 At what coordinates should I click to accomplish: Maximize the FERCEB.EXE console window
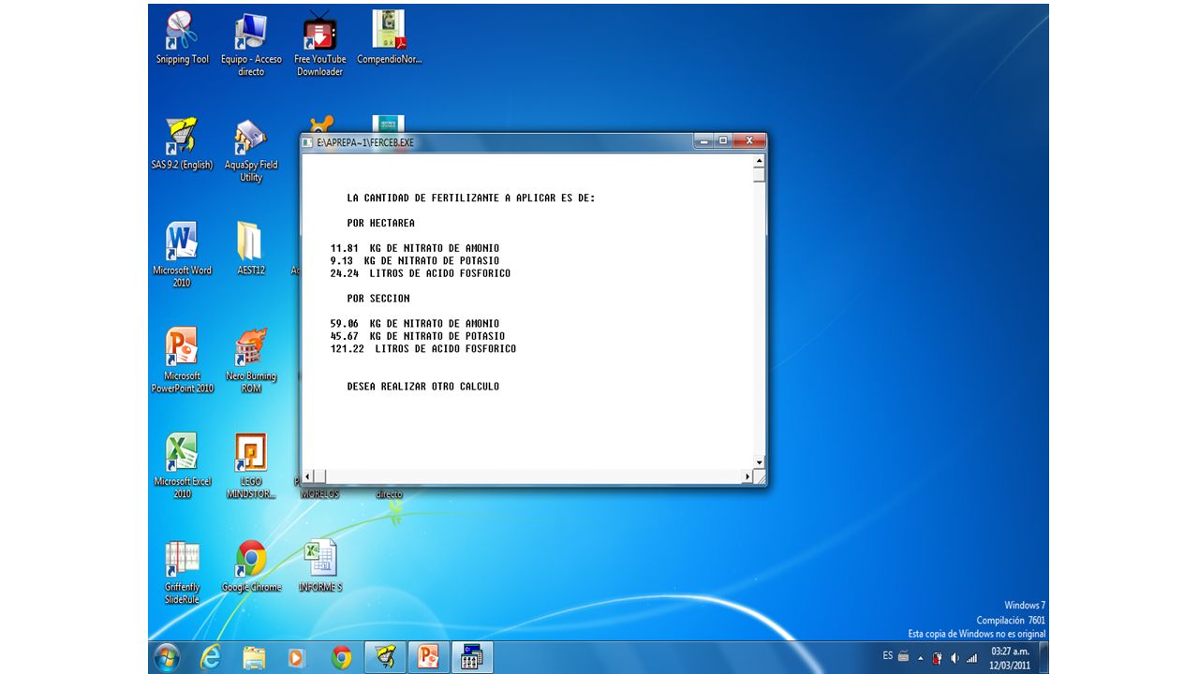723,140
